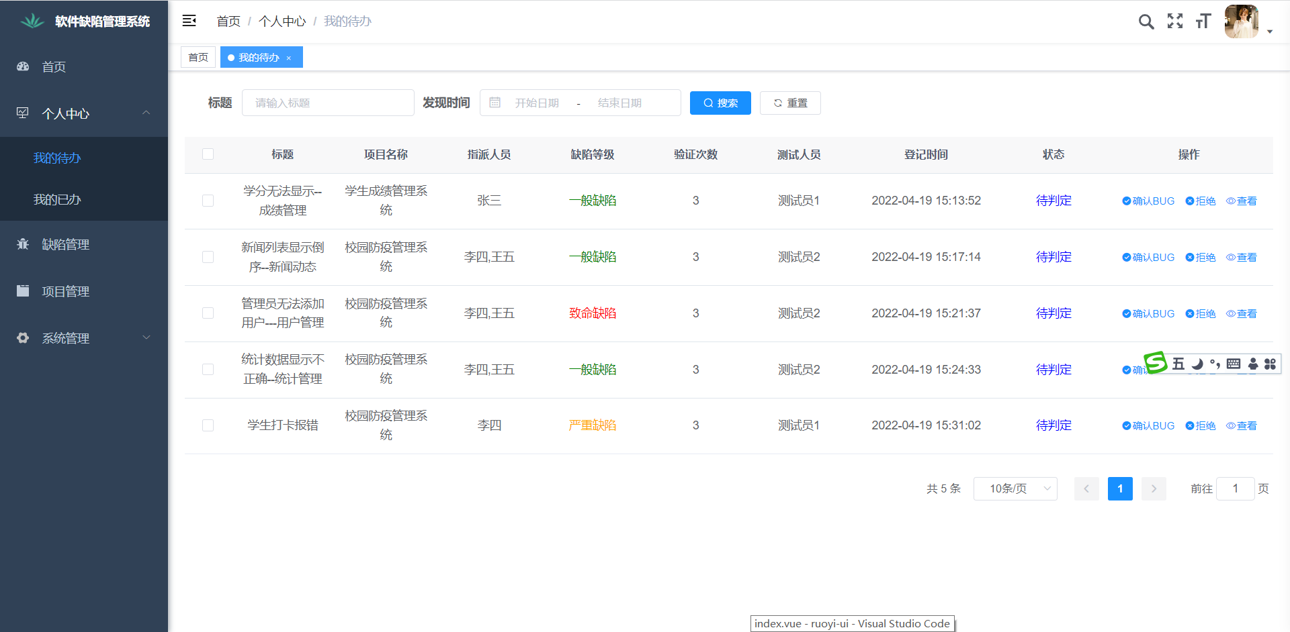The width and height of the screenshot is (1290, 632).
Task: Click the 首页 breadcrumb link
Action: coord(228,21)
